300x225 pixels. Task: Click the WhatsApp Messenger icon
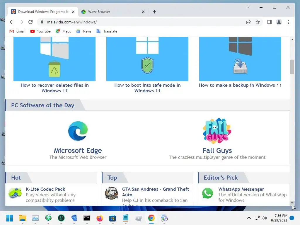(x=208, y=193)
